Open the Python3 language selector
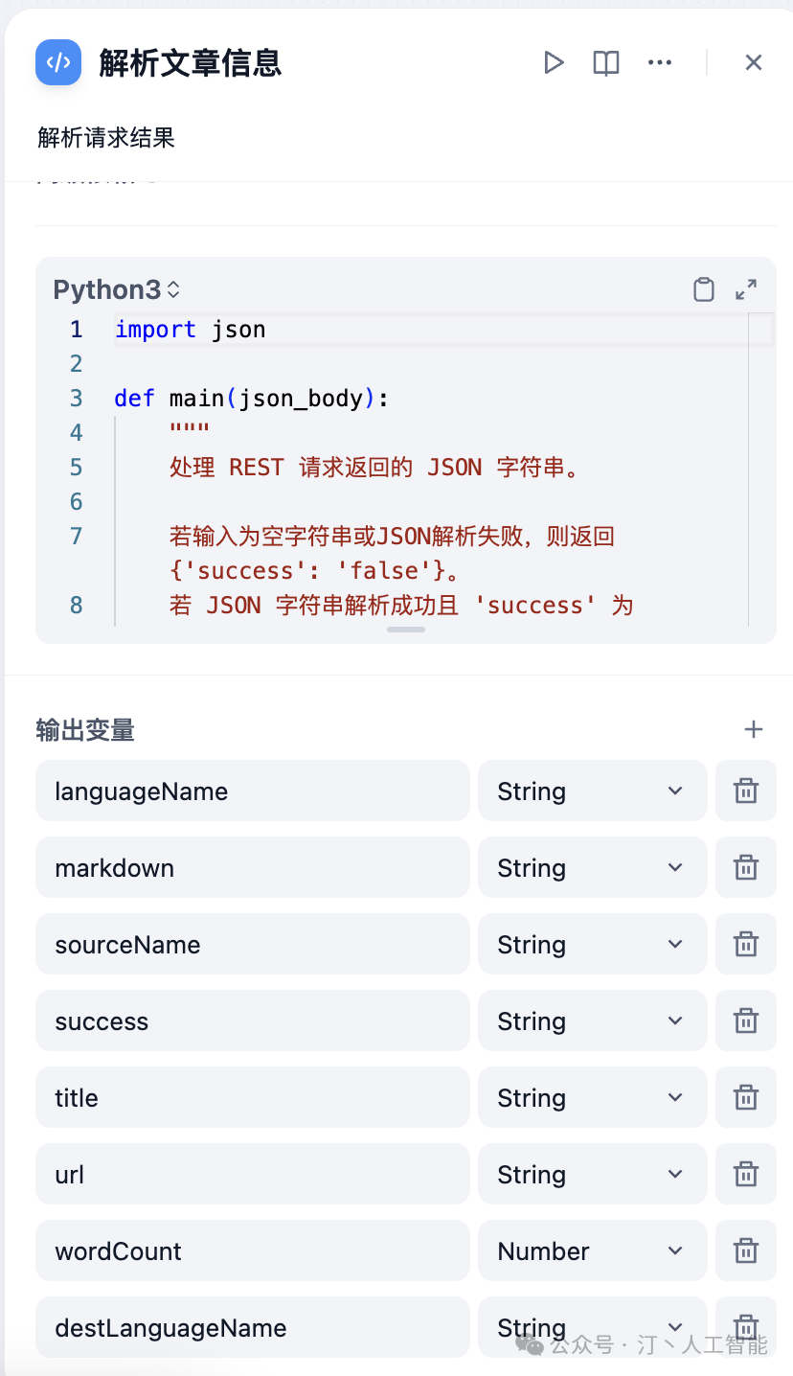793x1376 pixels. point(117,289)
